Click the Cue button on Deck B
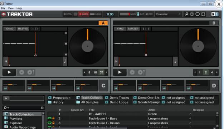This screenshot has height=129, width=224. point(132,72)
